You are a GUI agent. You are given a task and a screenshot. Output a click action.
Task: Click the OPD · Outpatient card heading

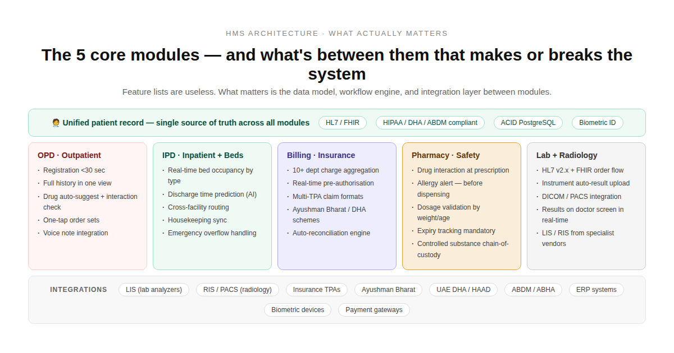click(x=69, y=155)
